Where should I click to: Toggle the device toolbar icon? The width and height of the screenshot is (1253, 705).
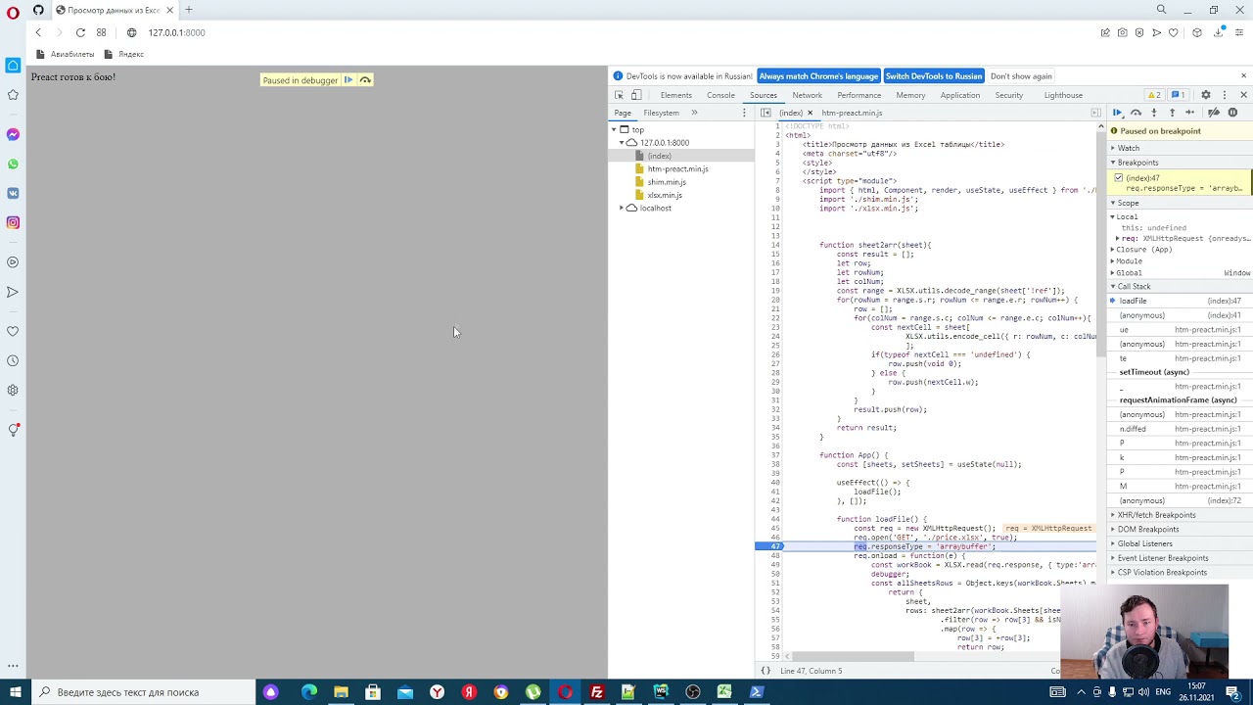(x=636, y=95)
